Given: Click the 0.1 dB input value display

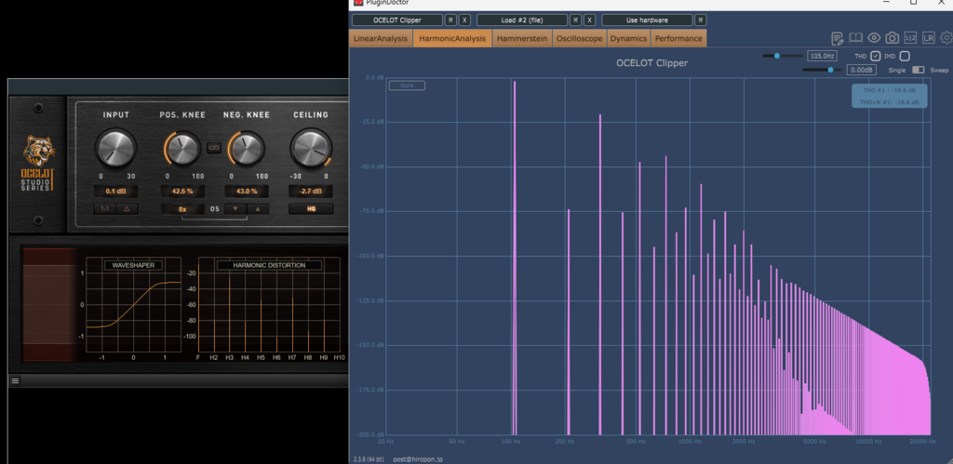Looking at the screenshot, I should pos(115,192).
